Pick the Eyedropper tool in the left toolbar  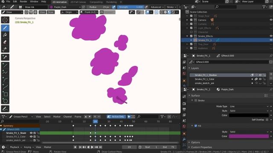click(x=5, y=57)
